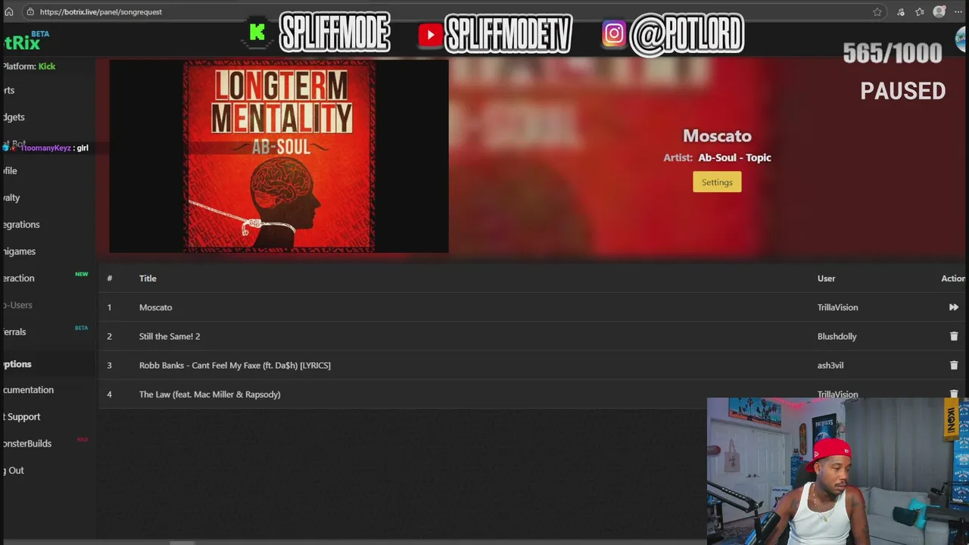
Task: Click the Ab-Soul - Topic artist name
Action: (734, 157)
